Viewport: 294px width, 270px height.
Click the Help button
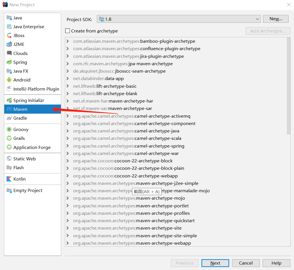pos(276,263)
